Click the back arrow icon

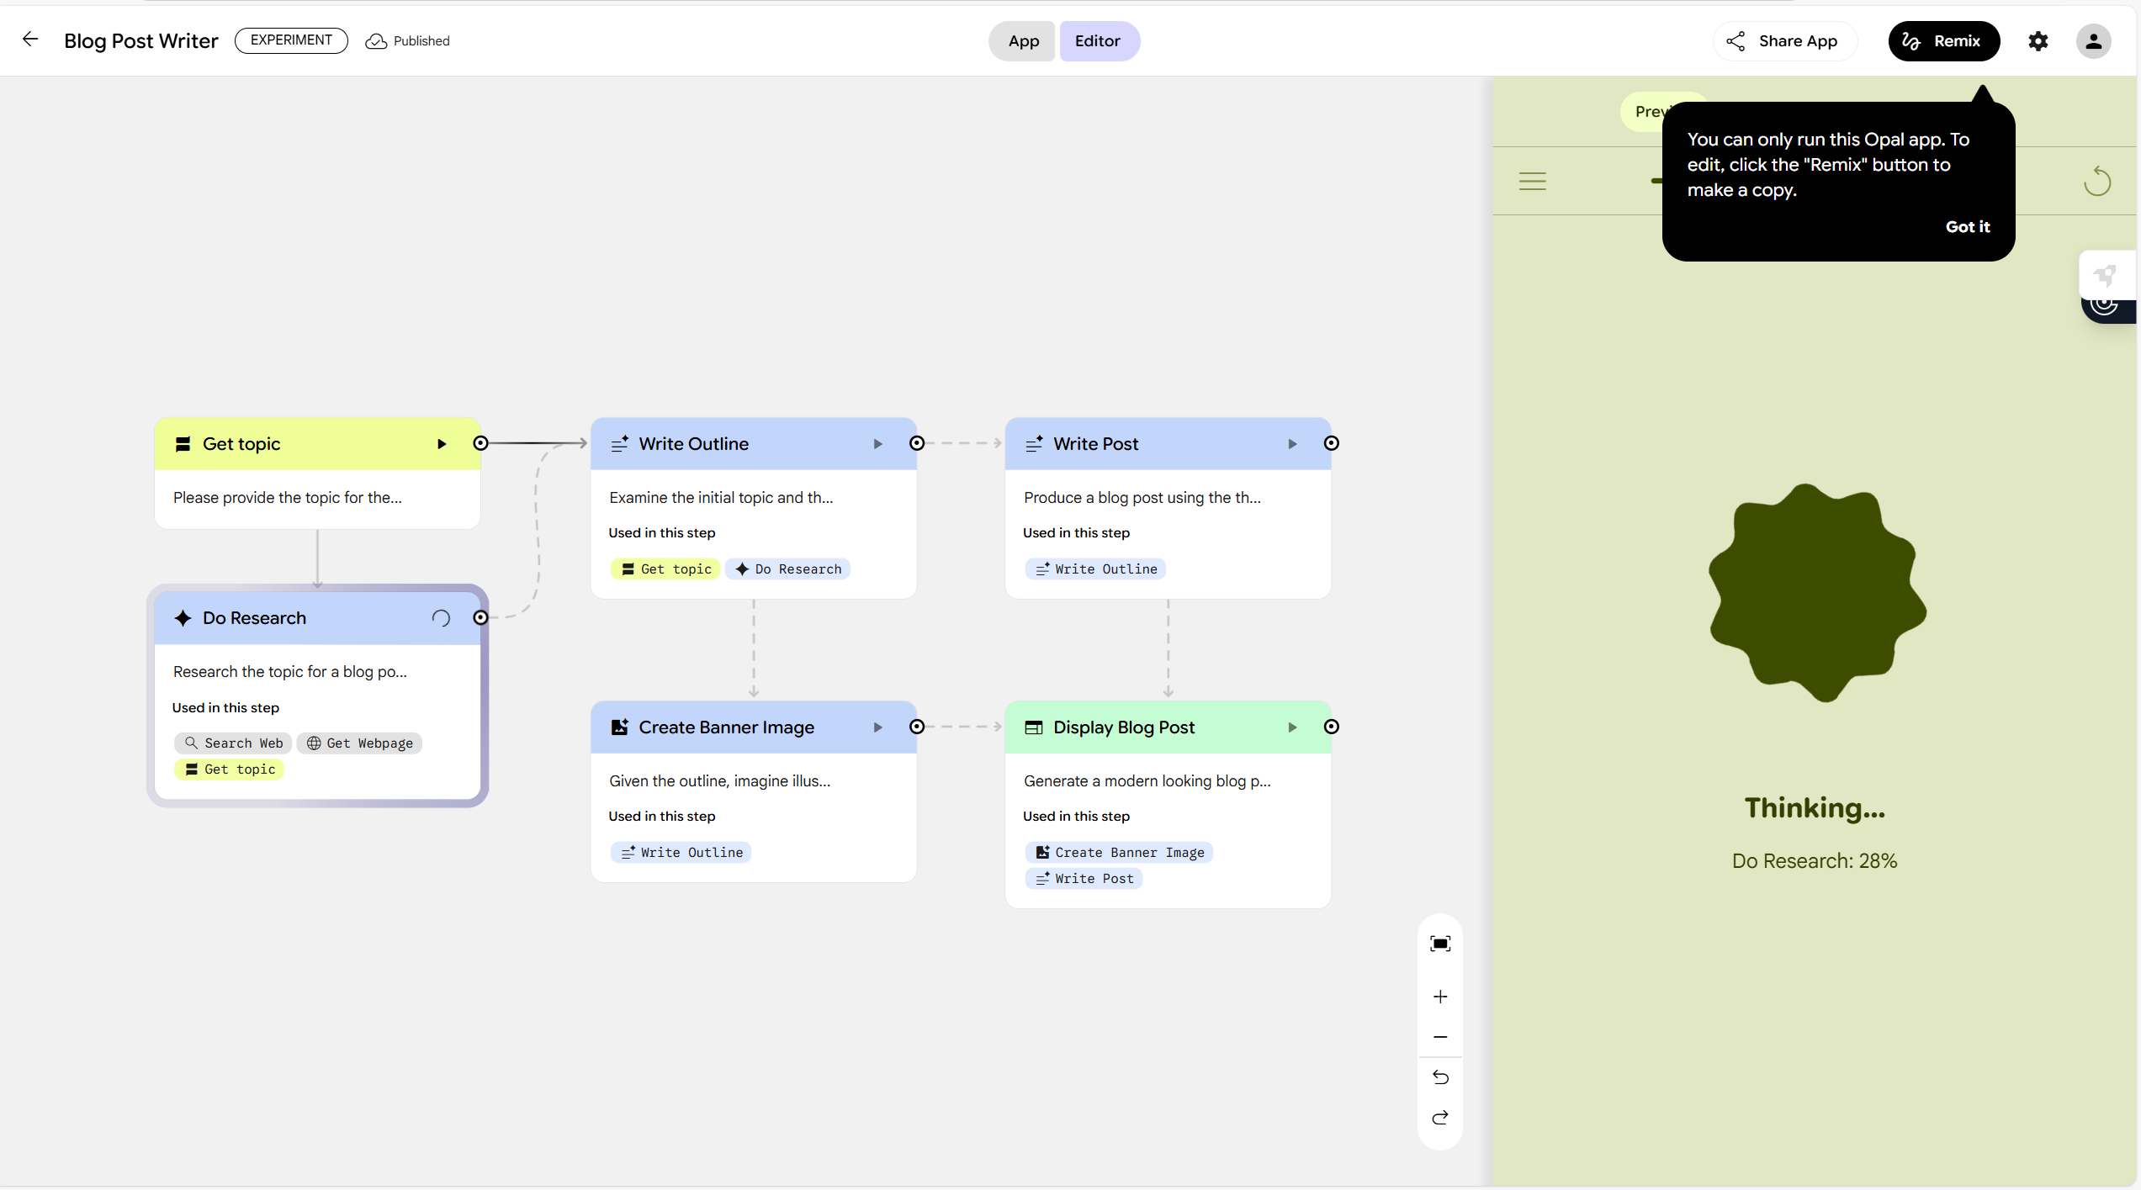pyautogui.click(x=30, y=40)
